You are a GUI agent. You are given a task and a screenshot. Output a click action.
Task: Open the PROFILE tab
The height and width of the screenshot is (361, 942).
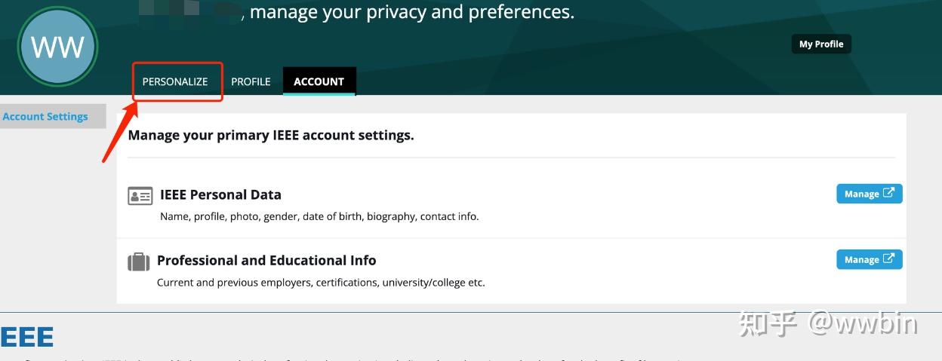pyautogui.click(x=251, y=81)
